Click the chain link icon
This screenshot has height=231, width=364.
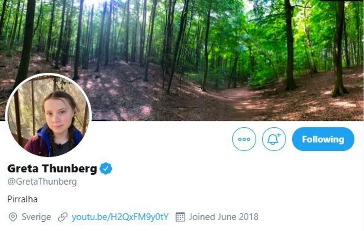pos(63,217)
